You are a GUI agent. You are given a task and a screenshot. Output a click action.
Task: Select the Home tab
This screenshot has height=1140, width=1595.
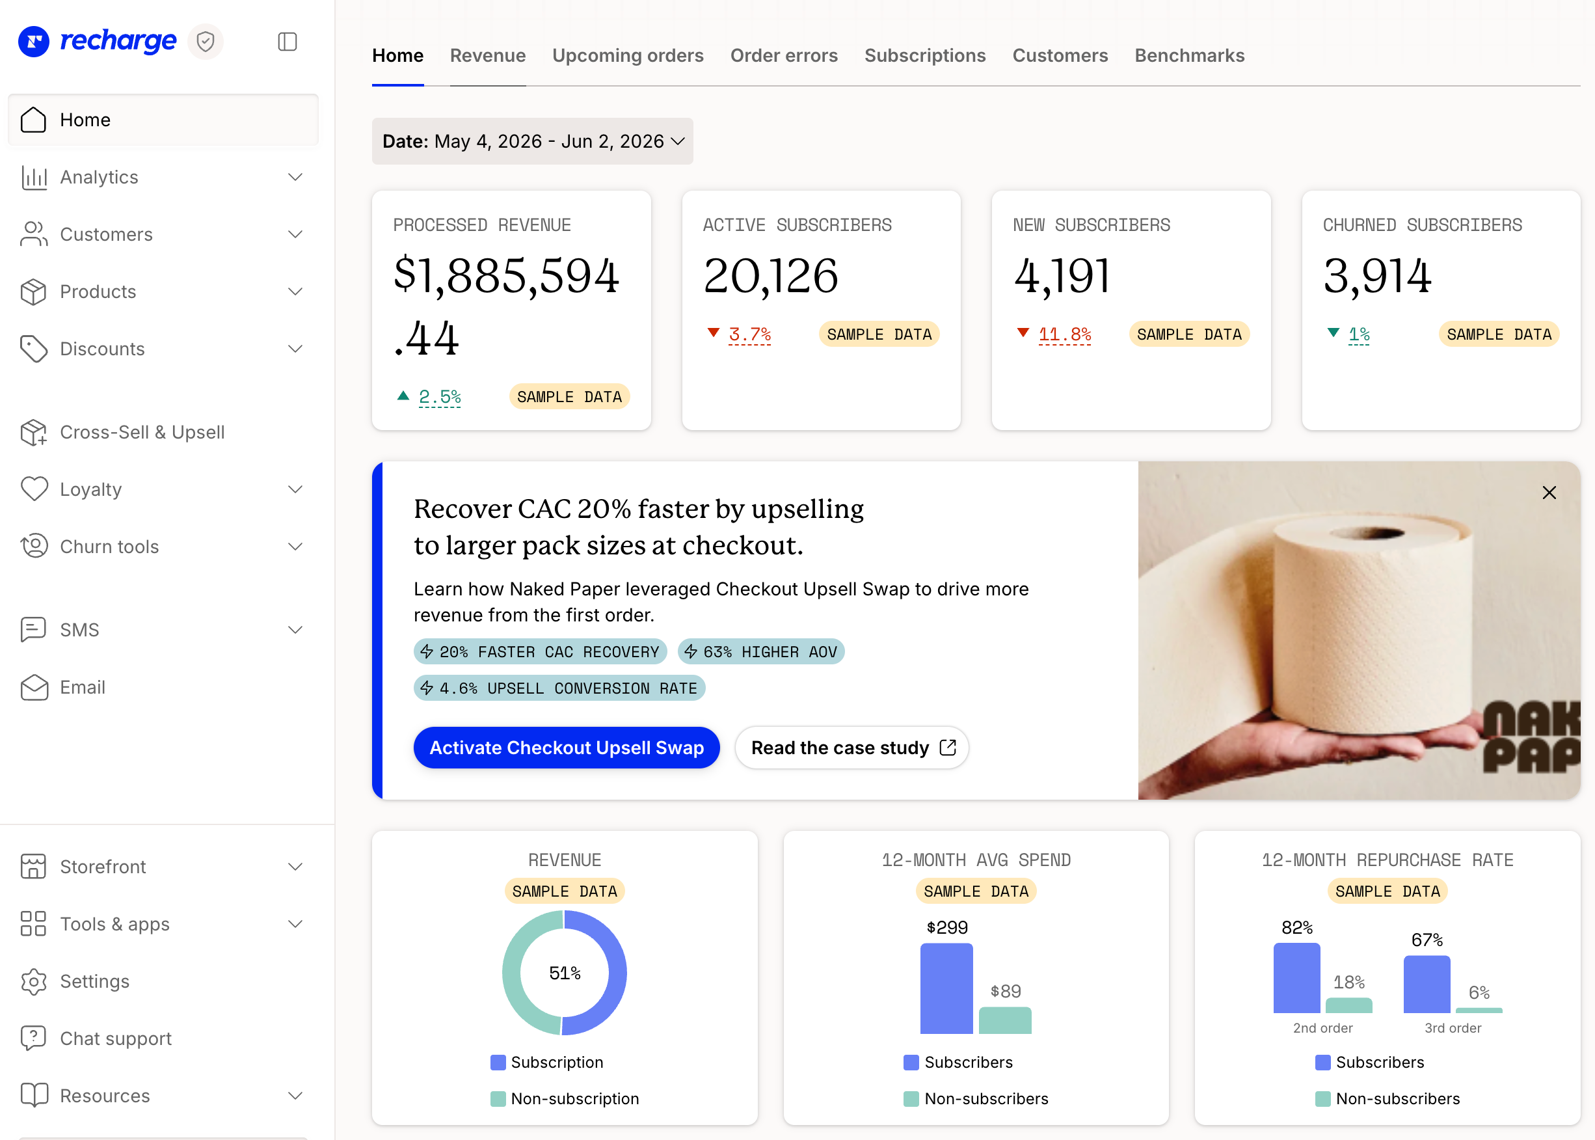(398, 55)
